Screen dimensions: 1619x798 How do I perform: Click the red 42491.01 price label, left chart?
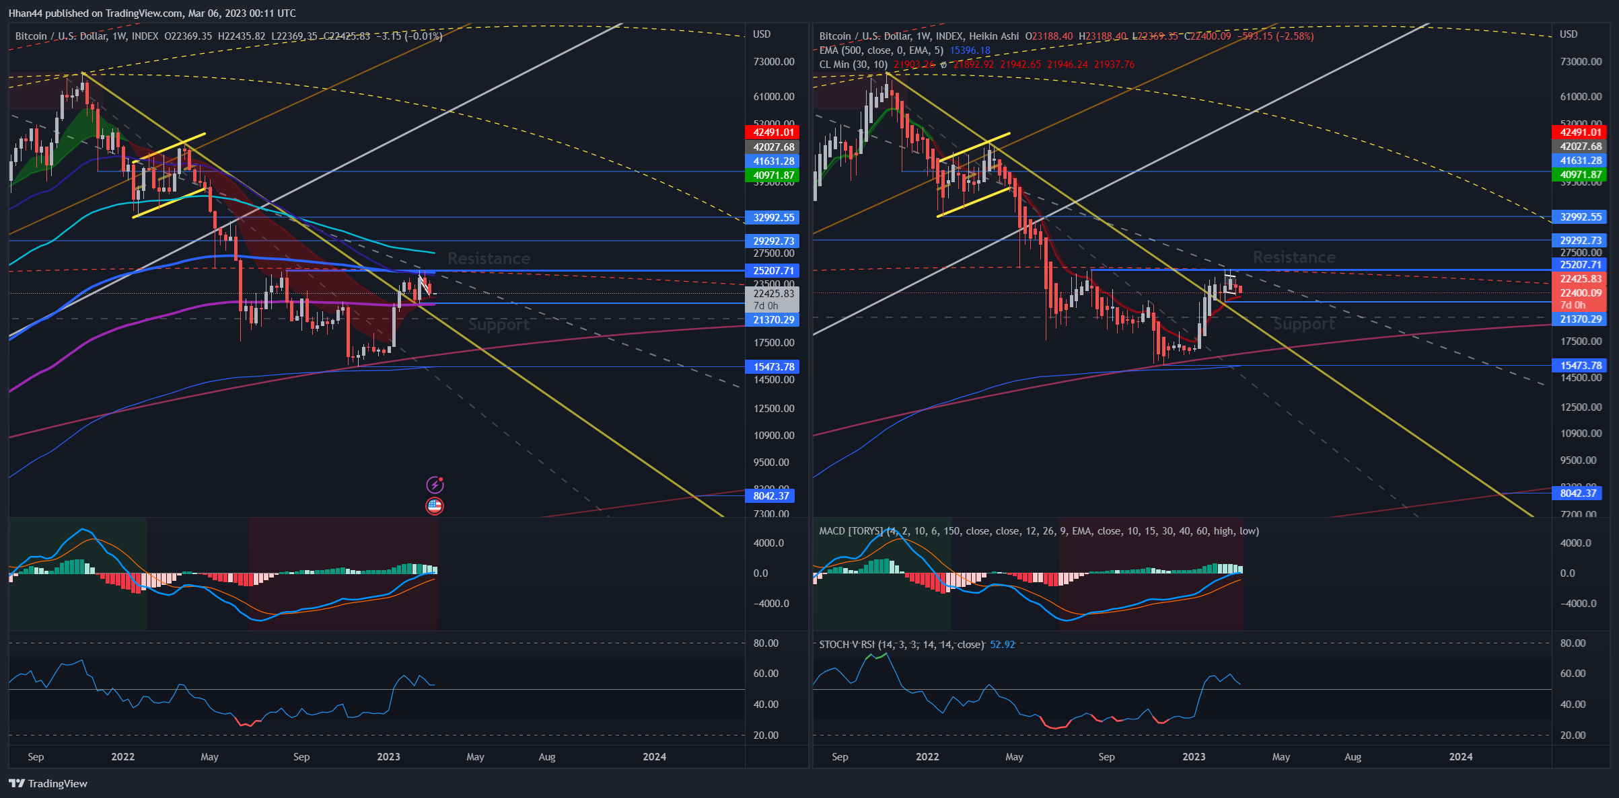[x=772, y=132]
